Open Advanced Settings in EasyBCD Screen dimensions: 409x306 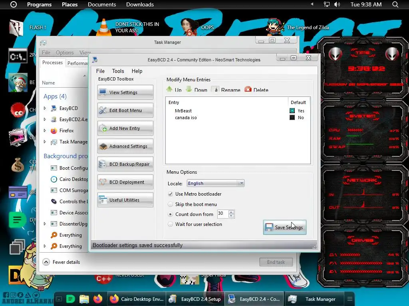pyautogui.click(x=125, y=146)
